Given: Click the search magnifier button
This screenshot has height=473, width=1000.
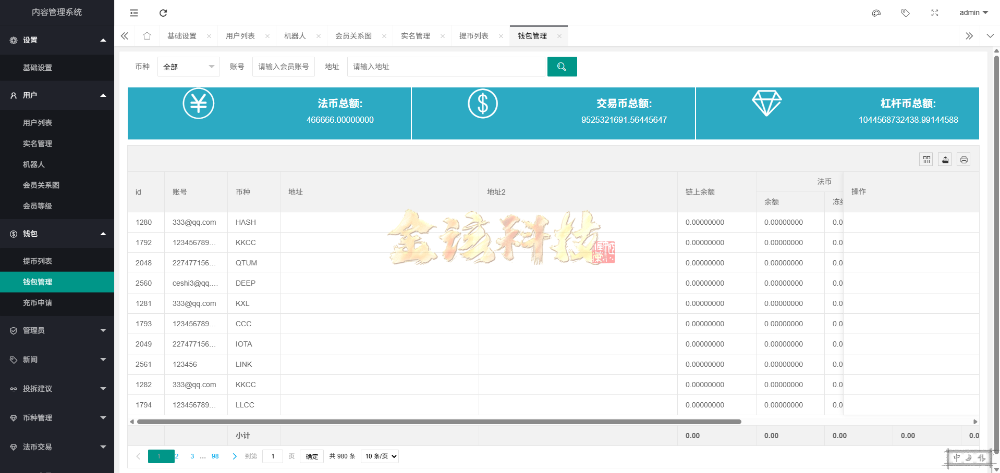Looking at the screenshot, I should pyautogui.click(x=562, y=67).
